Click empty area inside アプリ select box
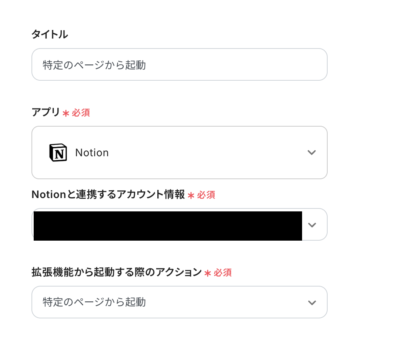 [207, 153]
